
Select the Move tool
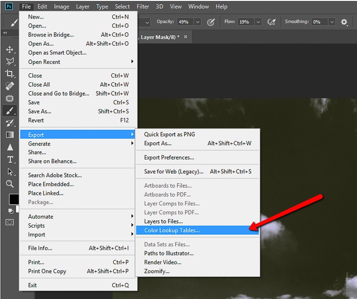point(10,50)
